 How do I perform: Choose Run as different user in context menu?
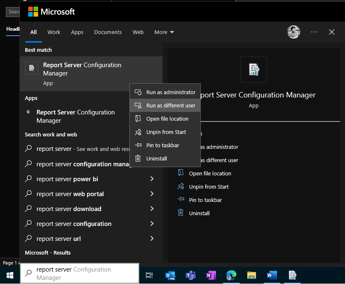click(165, 106)
